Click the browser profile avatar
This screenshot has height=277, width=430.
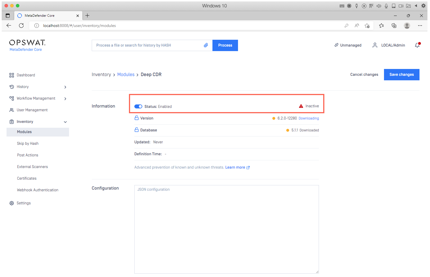[x=407, y=26]
